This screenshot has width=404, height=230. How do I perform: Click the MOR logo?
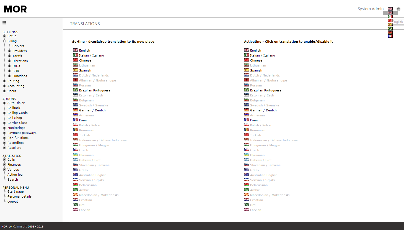click(x=15, y=9)
